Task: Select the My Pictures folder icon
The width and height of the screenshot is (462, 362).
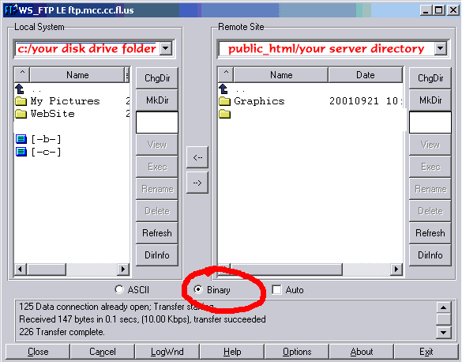Action: click(x=21, y=101)
